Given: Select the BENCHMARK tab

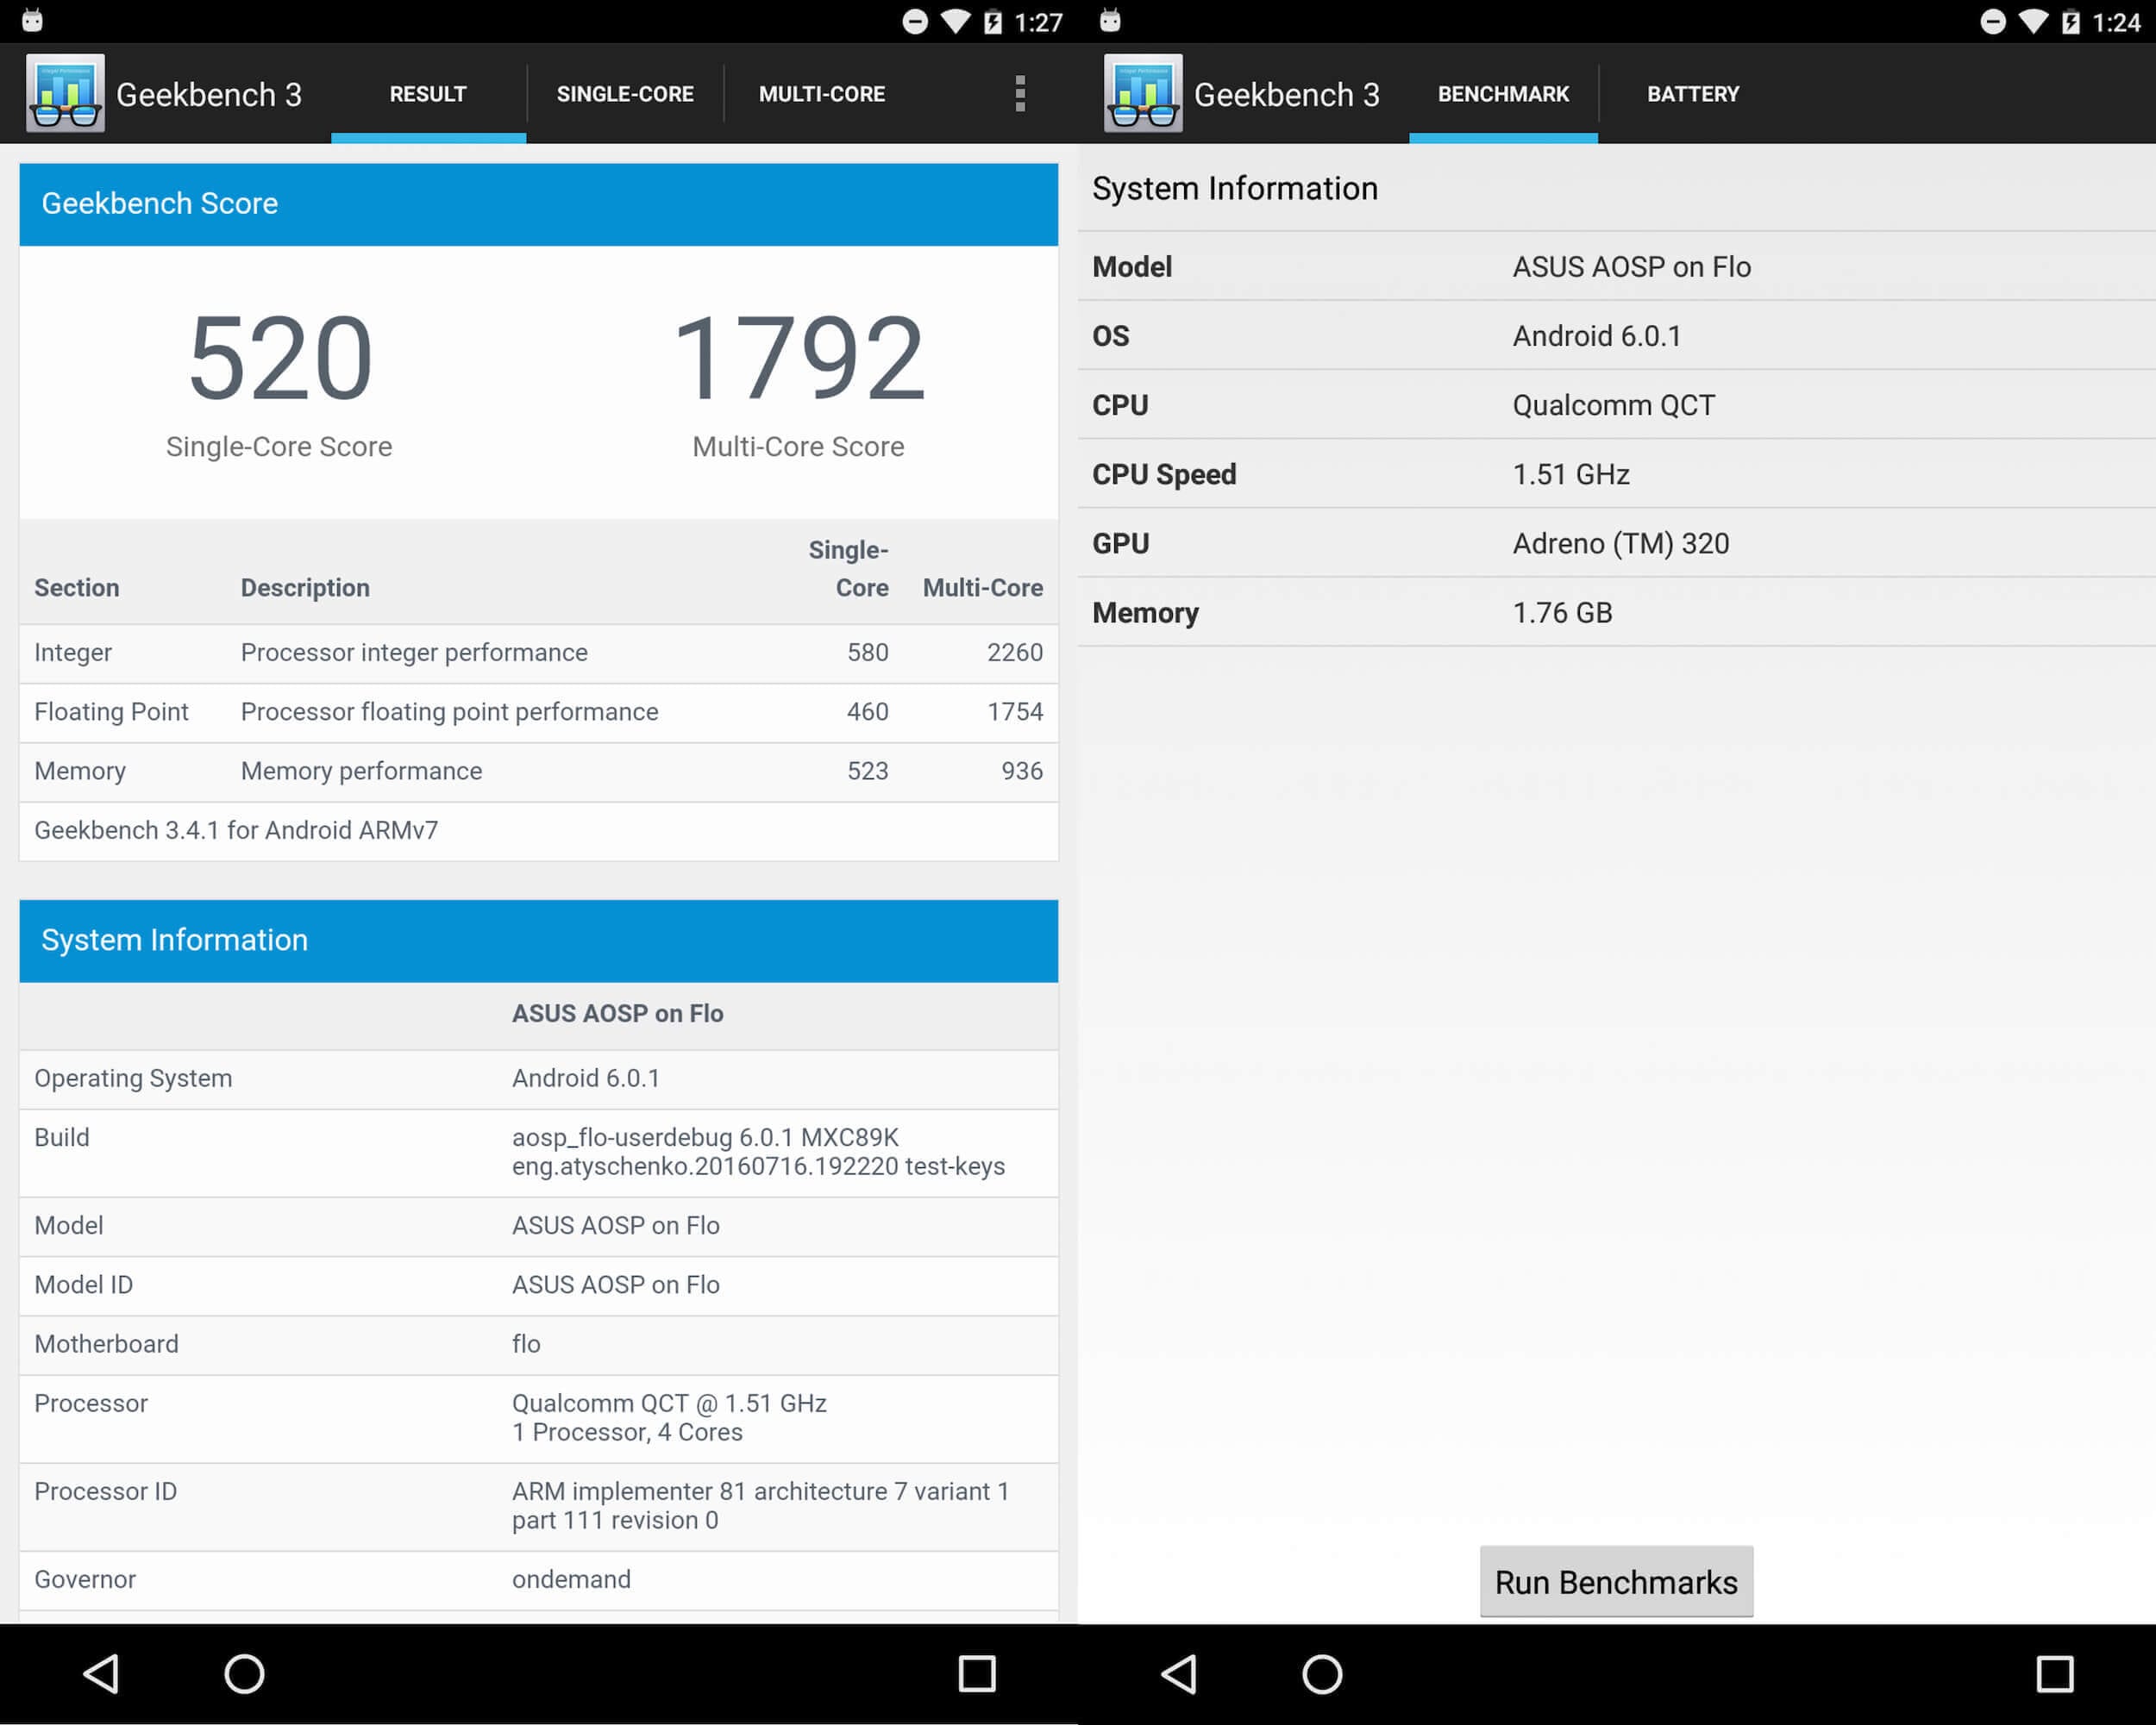Looking at the screenshot, I should (1503, 94).
